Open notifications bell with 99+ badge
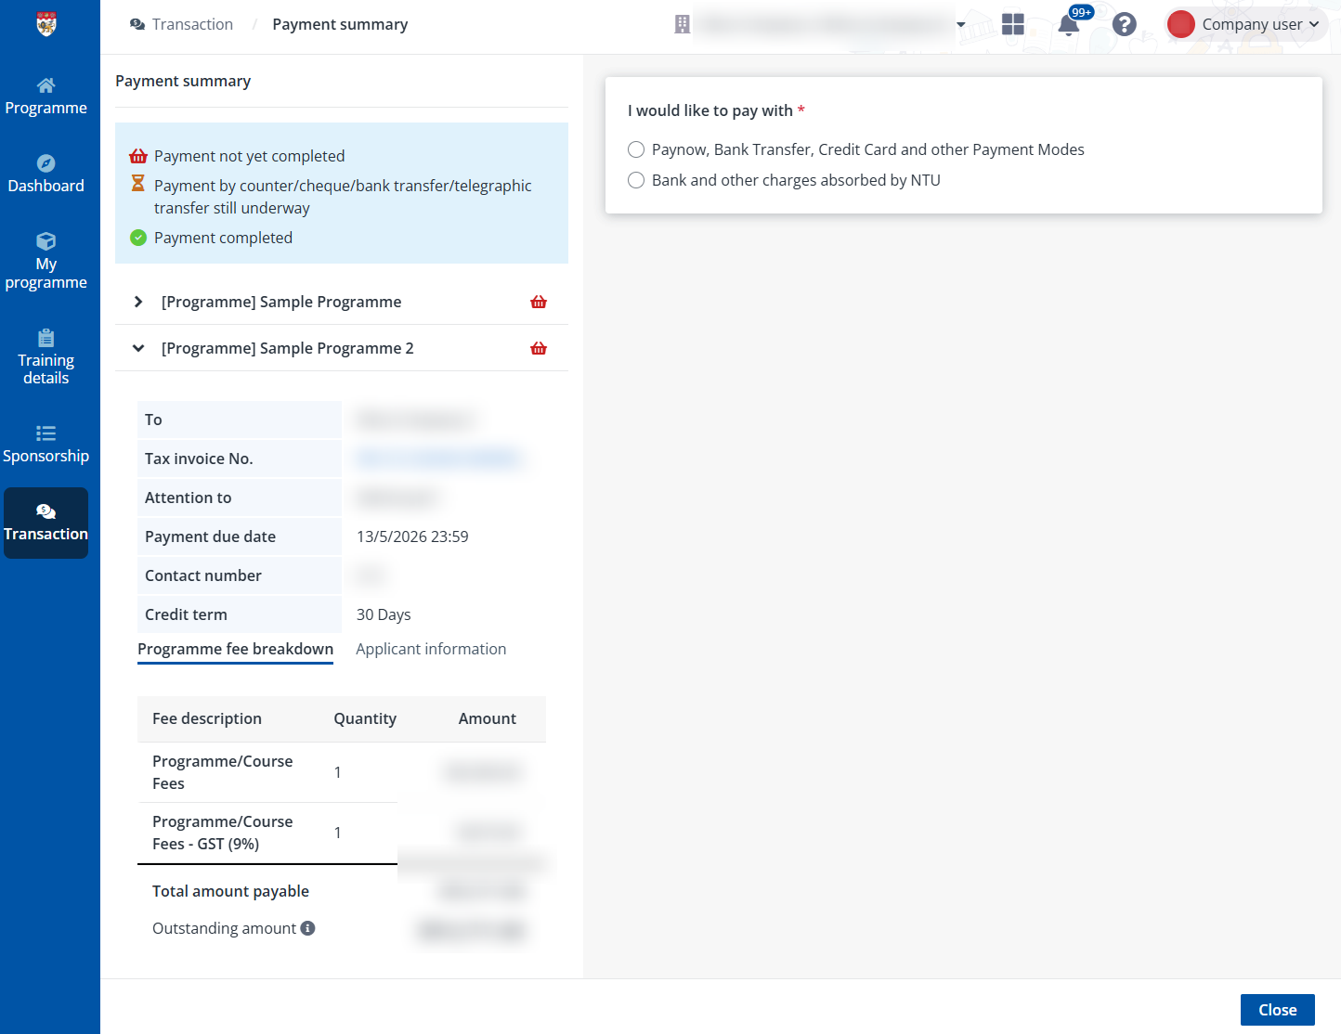The width and height of the screenshot is (1341, 1034). [x=1069, y=24]
